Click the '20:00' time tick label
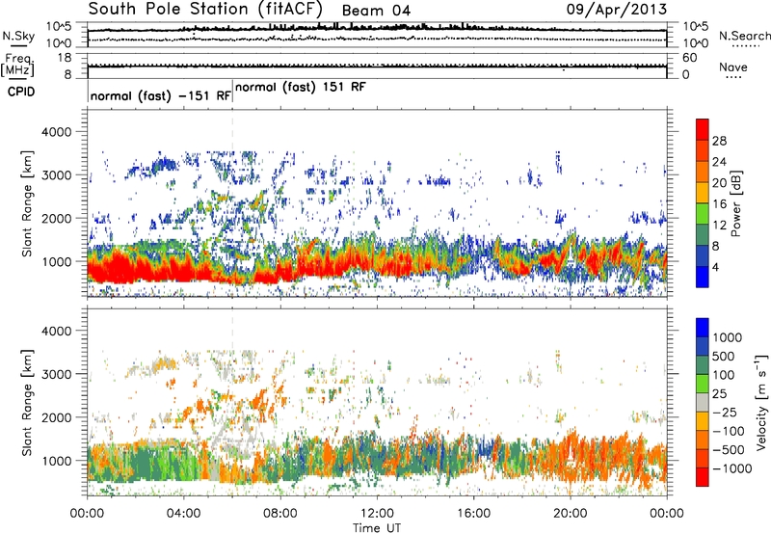Image resolution: width=771 pixels, height=534 pixels. 570,514
